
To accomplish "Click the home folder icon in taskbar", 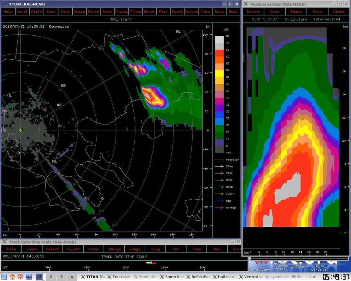I will tap(12, 277).
